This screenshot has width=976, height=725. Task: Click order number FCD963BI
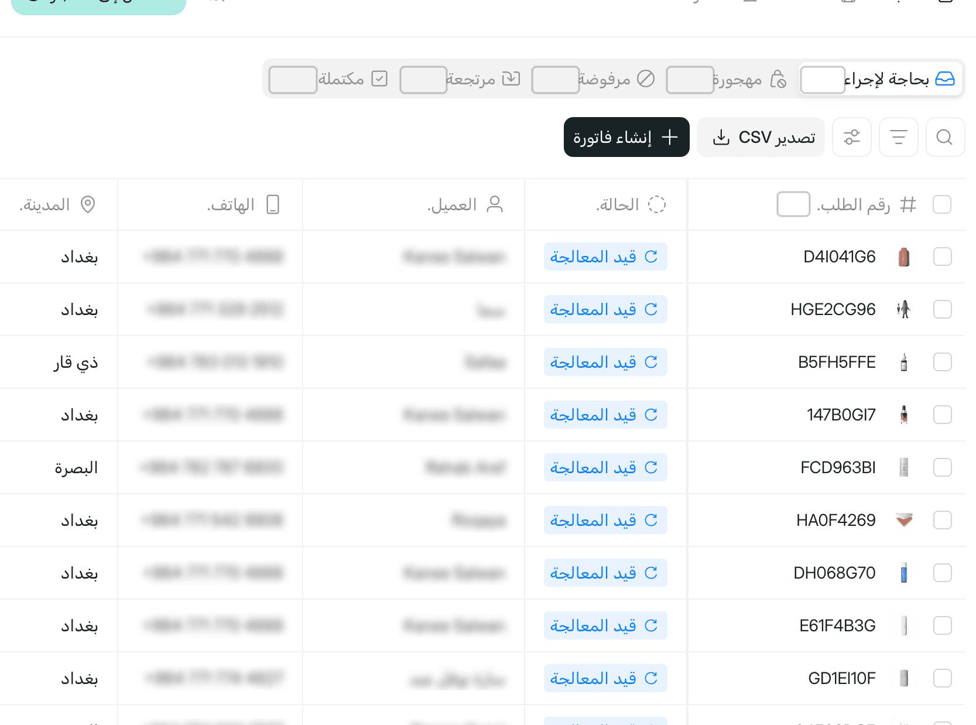point(838,467)
